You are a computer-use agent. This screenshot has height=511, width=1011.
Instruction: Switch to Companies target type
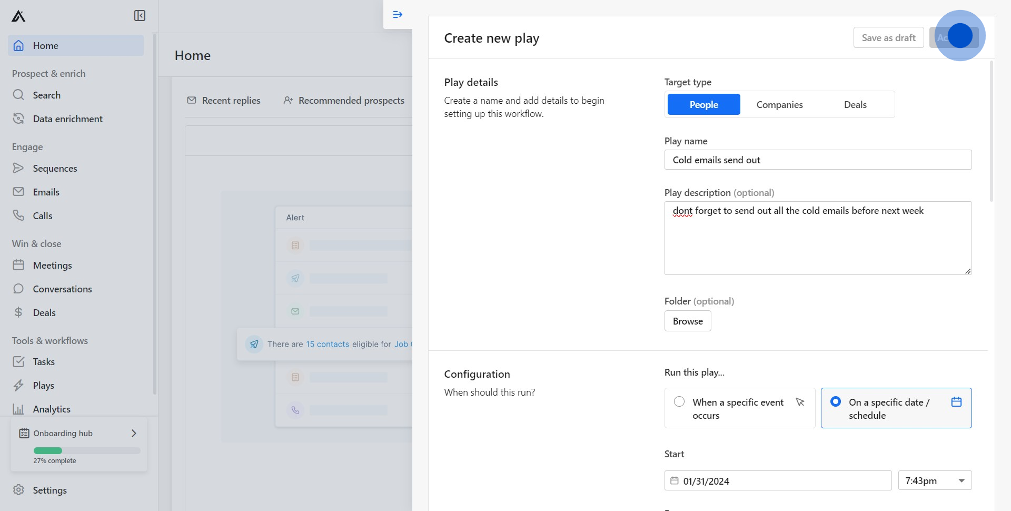pyautogui.click(x=779, y=105)
